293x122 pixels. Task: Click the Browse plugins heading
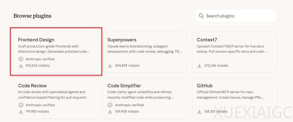click(x=33, y=16)
